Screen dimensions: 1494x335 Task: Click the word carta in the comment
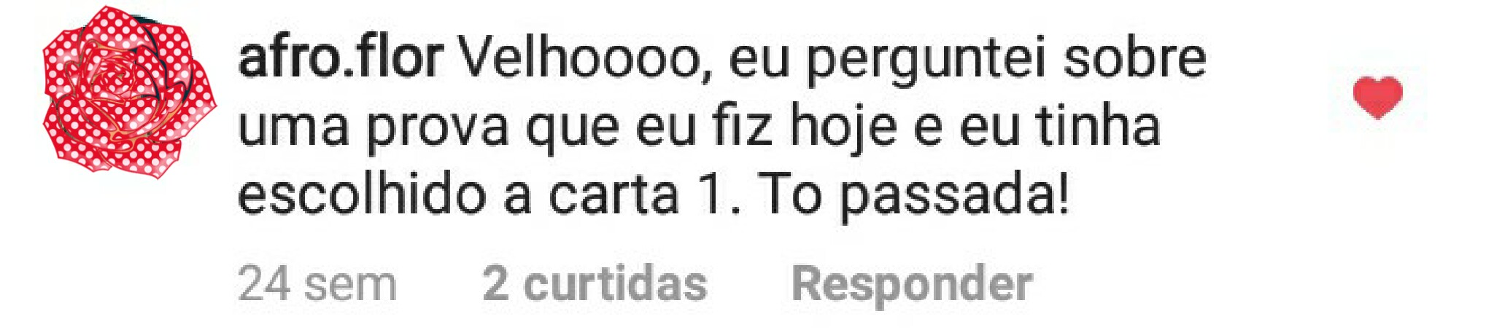(x=614, y=195)
